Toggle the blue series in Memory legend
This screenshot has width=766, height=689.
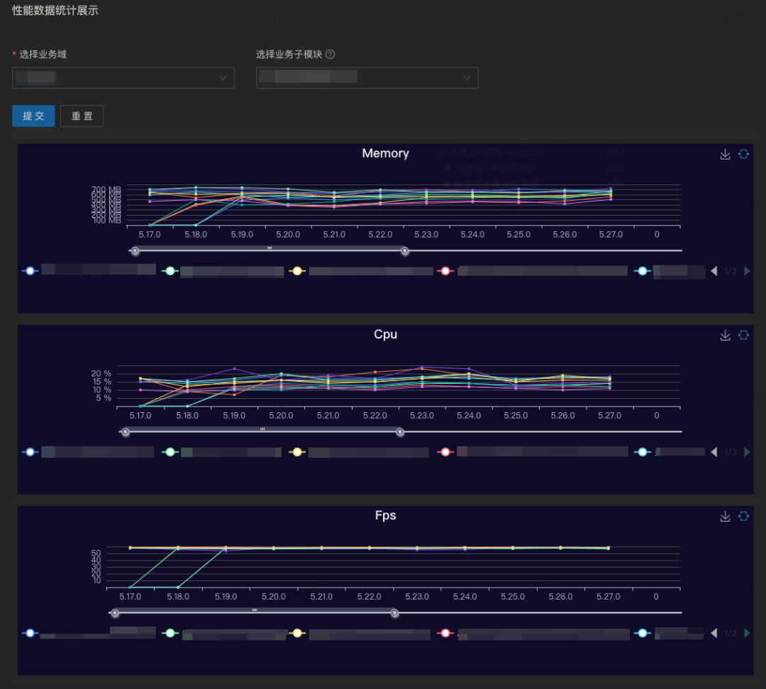pyautogui.click(x=30, y=271)
